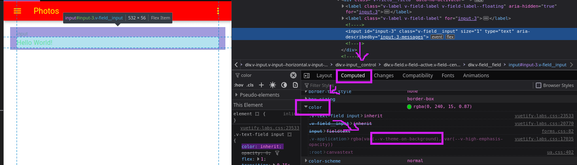Switch to the Animations tab
577x165 pixels.
coord(476,76)
